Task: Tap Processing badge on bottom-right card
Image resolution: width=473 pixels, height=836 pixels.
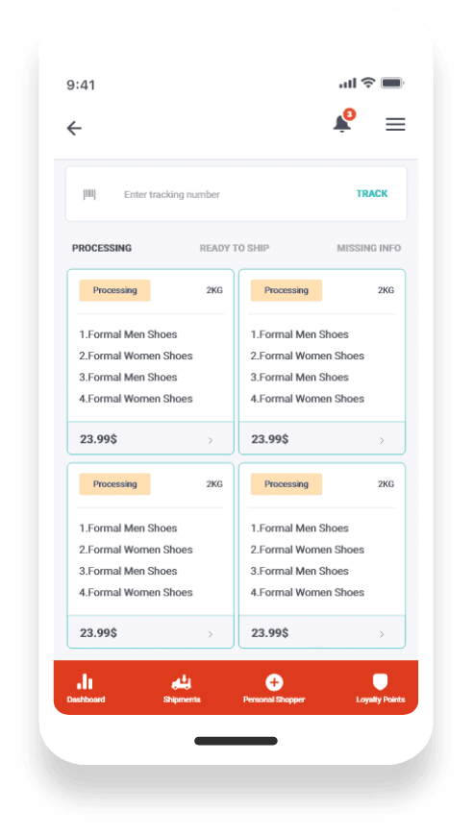Action: pos(286,484)
